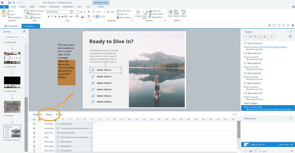The width and height of the screenshot is (295, 153).
Task: Hide the Instructions layer using eye icon
Action: tap(34, 128)
